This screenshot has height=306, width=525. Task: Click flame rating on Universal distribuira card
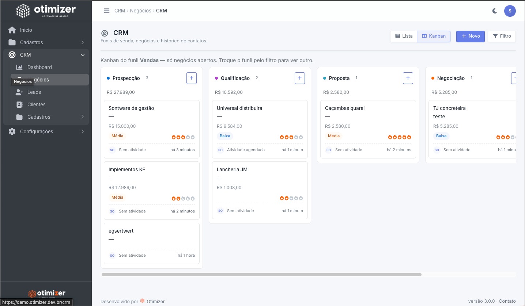tap(291, 137)
